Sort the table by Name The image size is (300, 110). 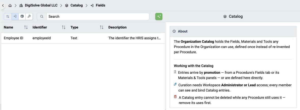click(26, 27)
